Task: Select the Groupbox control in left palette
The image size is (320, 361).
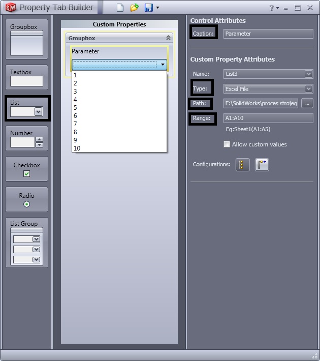Action: point(27,38)
